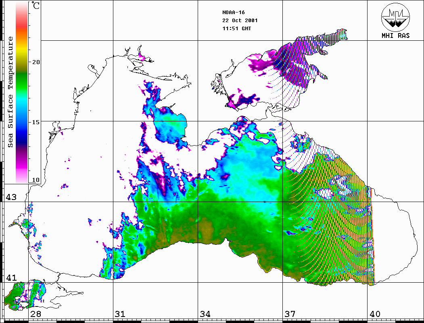Click latitude label "43"
424x323 pixels.
point(11,197)
